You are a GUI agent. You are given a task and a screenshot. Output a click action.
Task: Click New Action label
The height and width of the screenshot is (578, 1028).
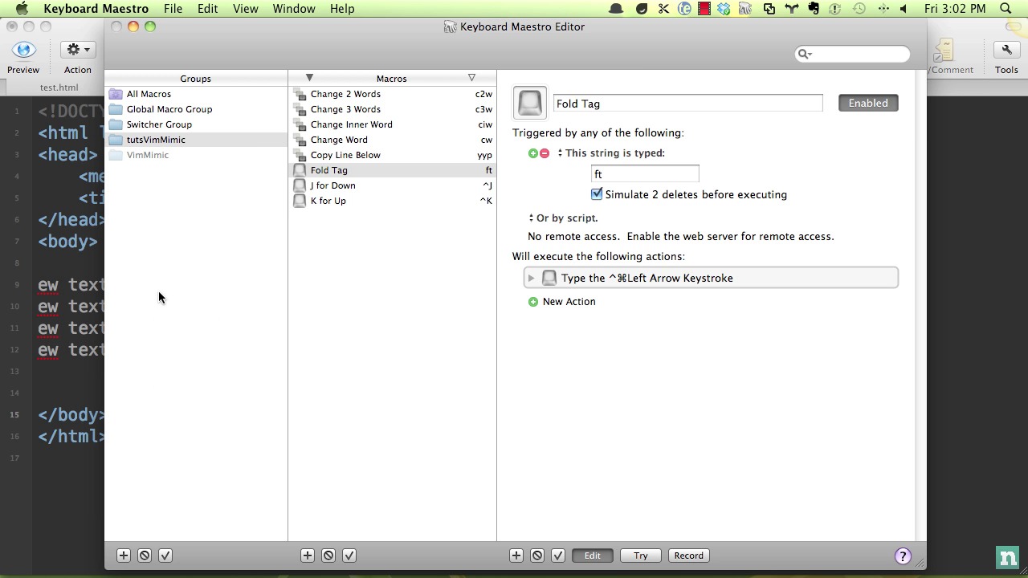(x=569, y=302)
